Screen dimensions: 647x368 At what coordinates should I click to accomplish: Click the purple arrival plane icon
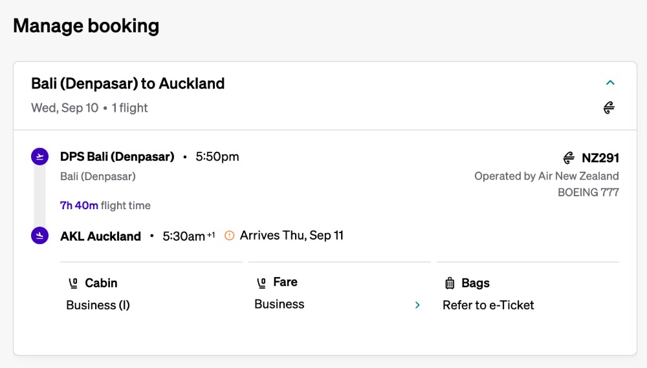pos(39,236)
